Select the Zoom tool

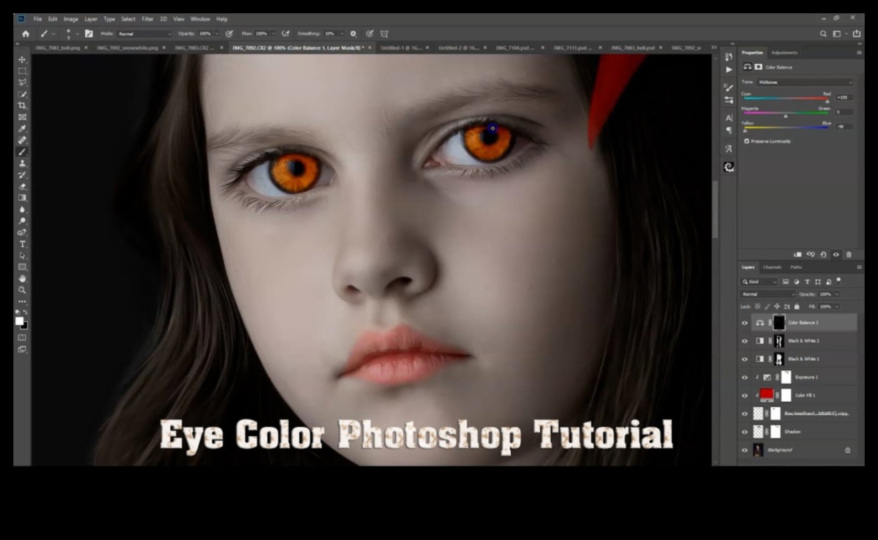[x=23, y=290]
